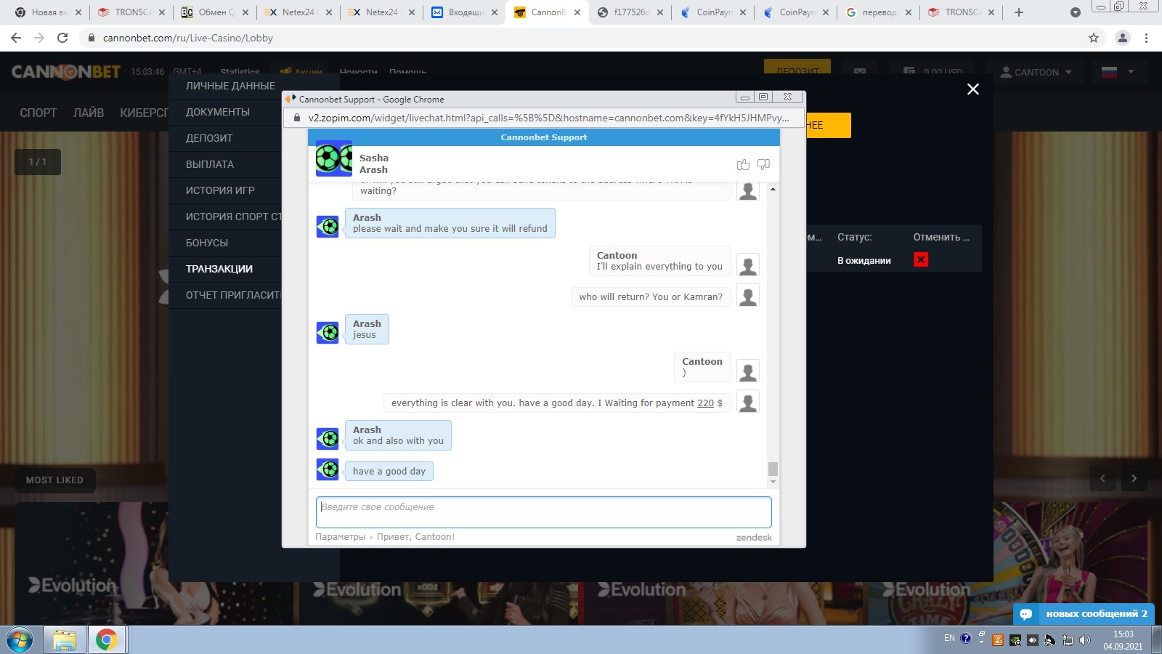Go to next game carousel arrow
Image resolution: width=1162 pixels, height=654 pixels.
(1134, 478)
